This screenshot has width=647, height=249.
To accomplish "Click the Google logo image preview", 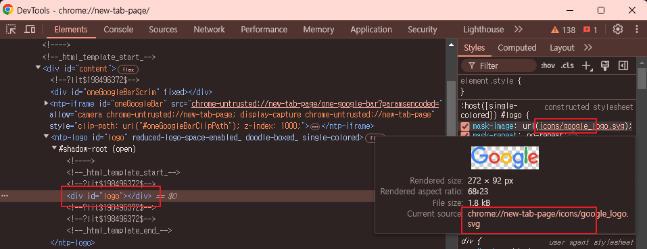I will click(504, 158).
